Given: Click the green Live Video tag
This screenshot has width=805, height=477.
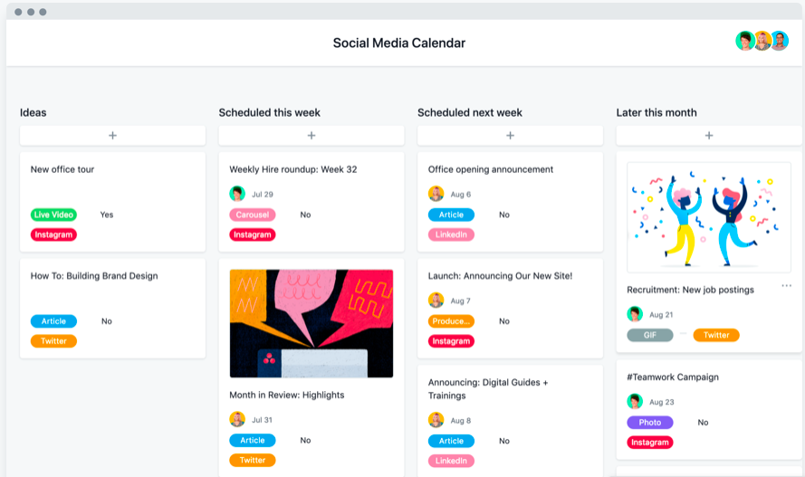Looking at the screenshot, I should coord(53,215).
